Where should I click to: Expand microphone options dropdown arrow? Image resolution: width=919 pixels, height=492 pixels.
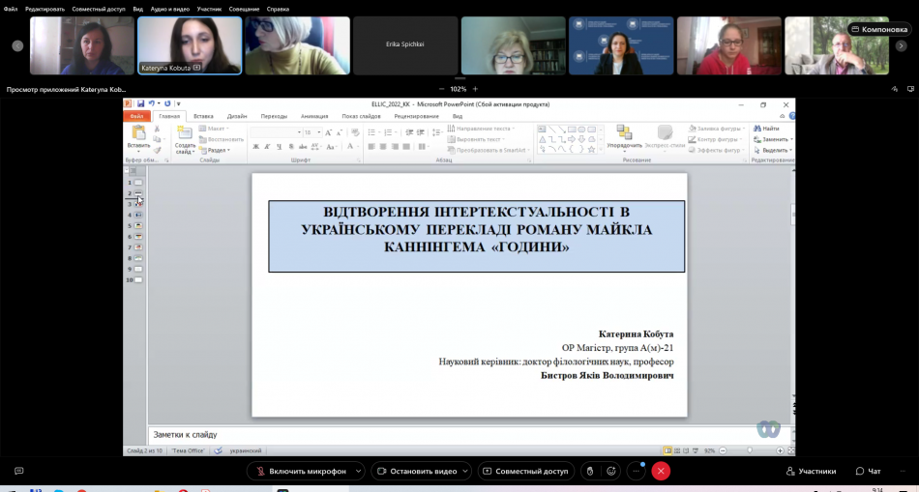point(360,471)
